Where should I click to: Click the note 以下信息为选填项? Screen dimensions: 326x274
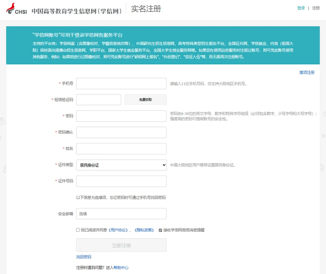point(121,197)
